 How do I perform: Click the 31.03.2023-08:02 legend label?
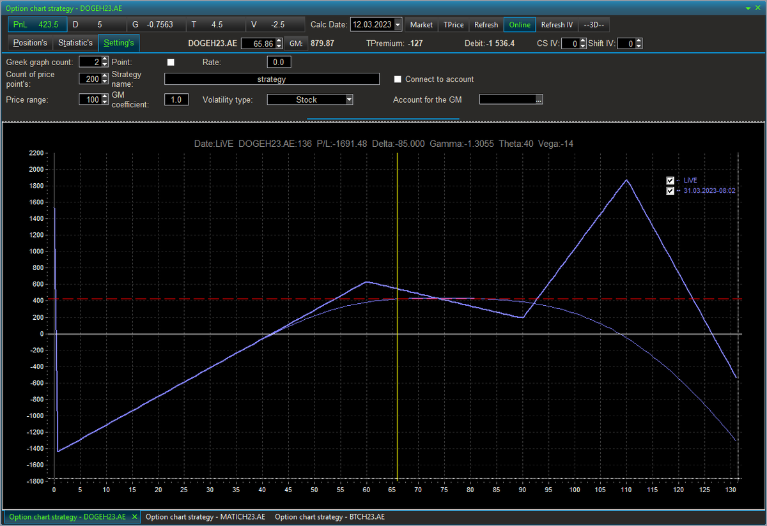(x=710, y=190)
